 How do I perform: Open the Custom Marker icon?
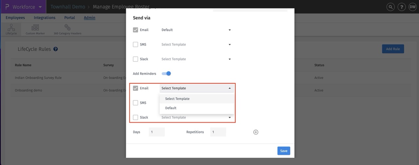(35, 29)
